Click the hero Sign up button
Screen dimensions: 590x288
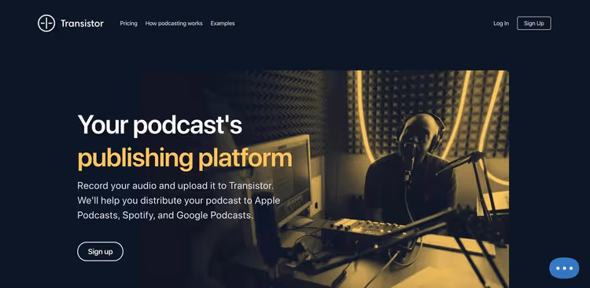pos(100,252)
